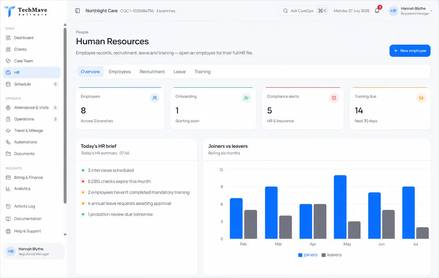Click '1 probation review due tomorrow'
Image resolution: width=439 pixels, height=278 pixels.
point(120,214)
